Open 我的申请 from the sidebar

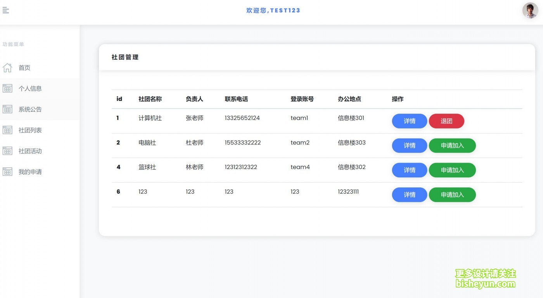(30, 172)
